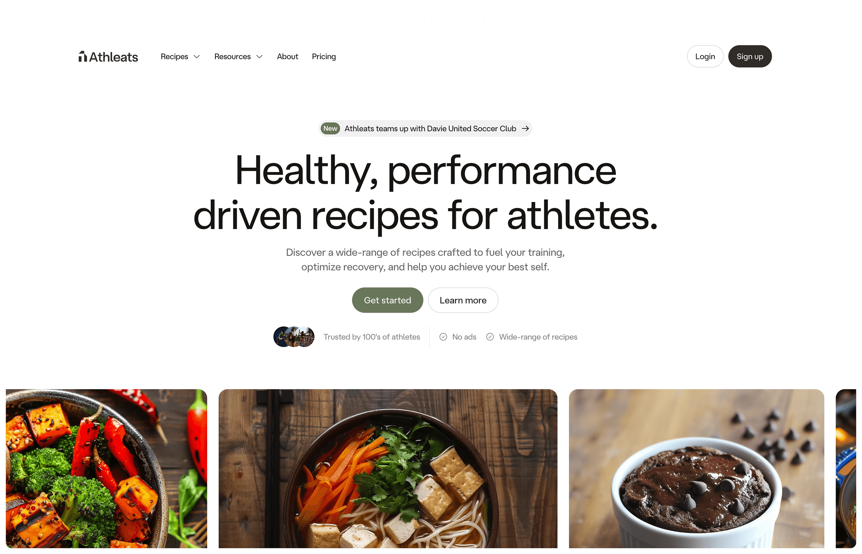Screen dimensions: 862x554
Task: Click the green New badge
Action: (x=330, y=128)
